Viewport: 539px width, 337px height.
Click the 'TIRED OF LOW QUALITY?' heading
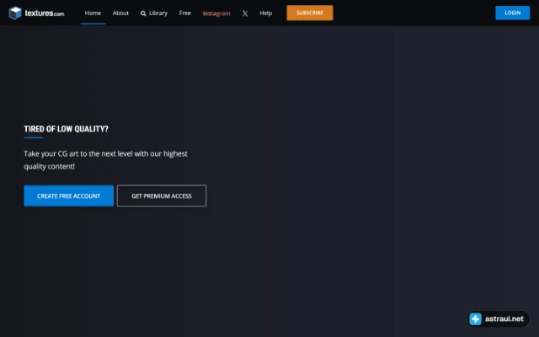(x=66, y=129)
